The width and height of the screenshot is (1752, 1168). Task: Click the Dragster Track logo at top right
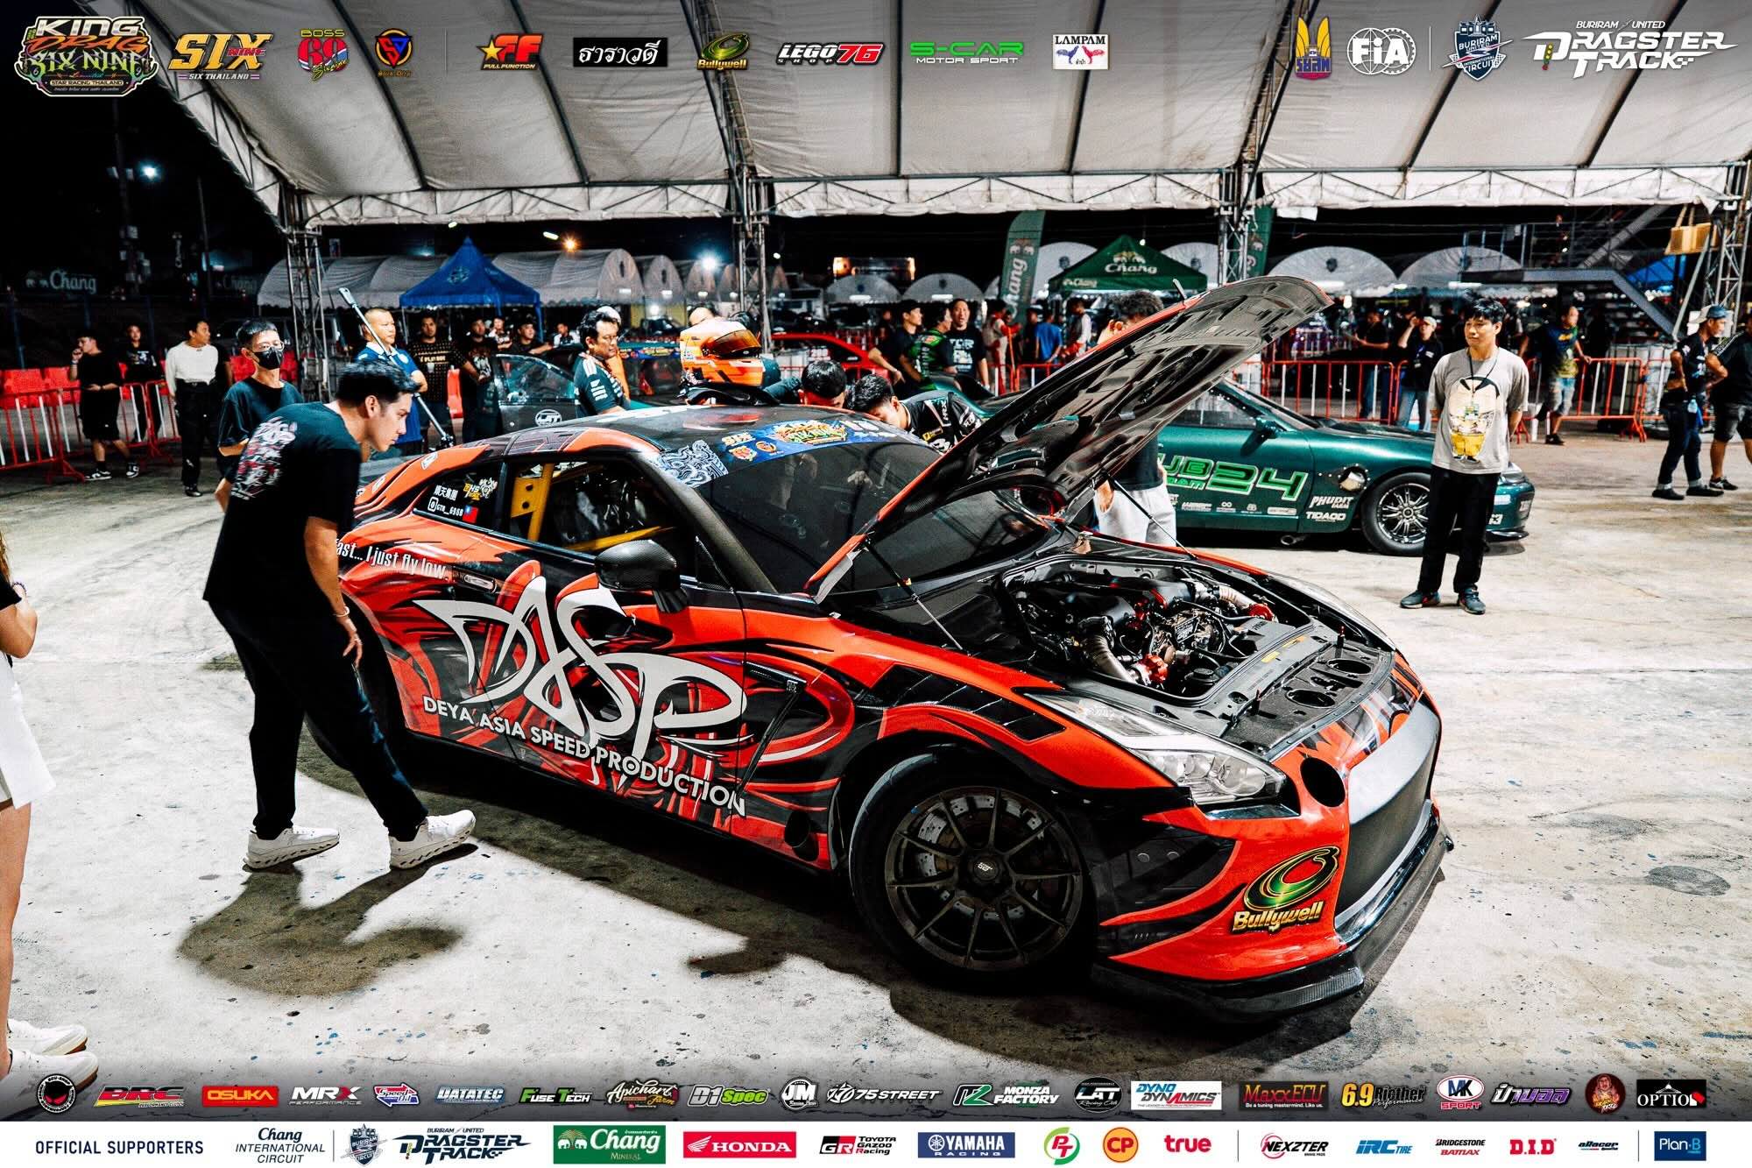(1628, 50)
